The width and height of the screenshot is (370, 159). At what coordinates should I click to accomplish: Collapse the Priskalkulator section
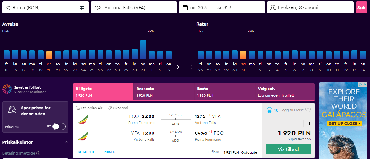pyautogui.click(x=66, y=142)
